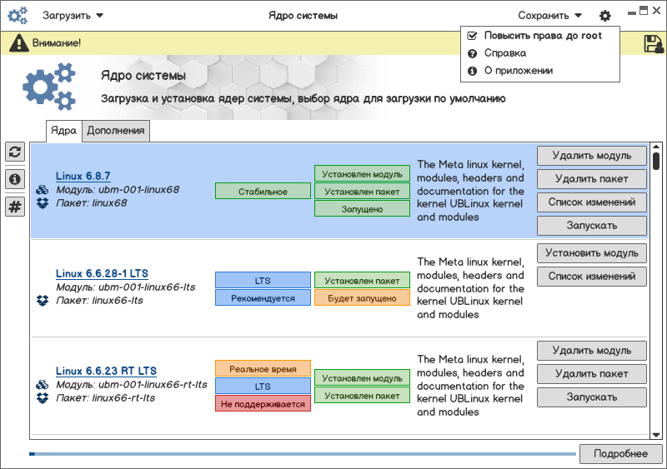The image size is (667, 469).
Task: Click the kernel list scrollbar thumb
Action: point(656,161)
